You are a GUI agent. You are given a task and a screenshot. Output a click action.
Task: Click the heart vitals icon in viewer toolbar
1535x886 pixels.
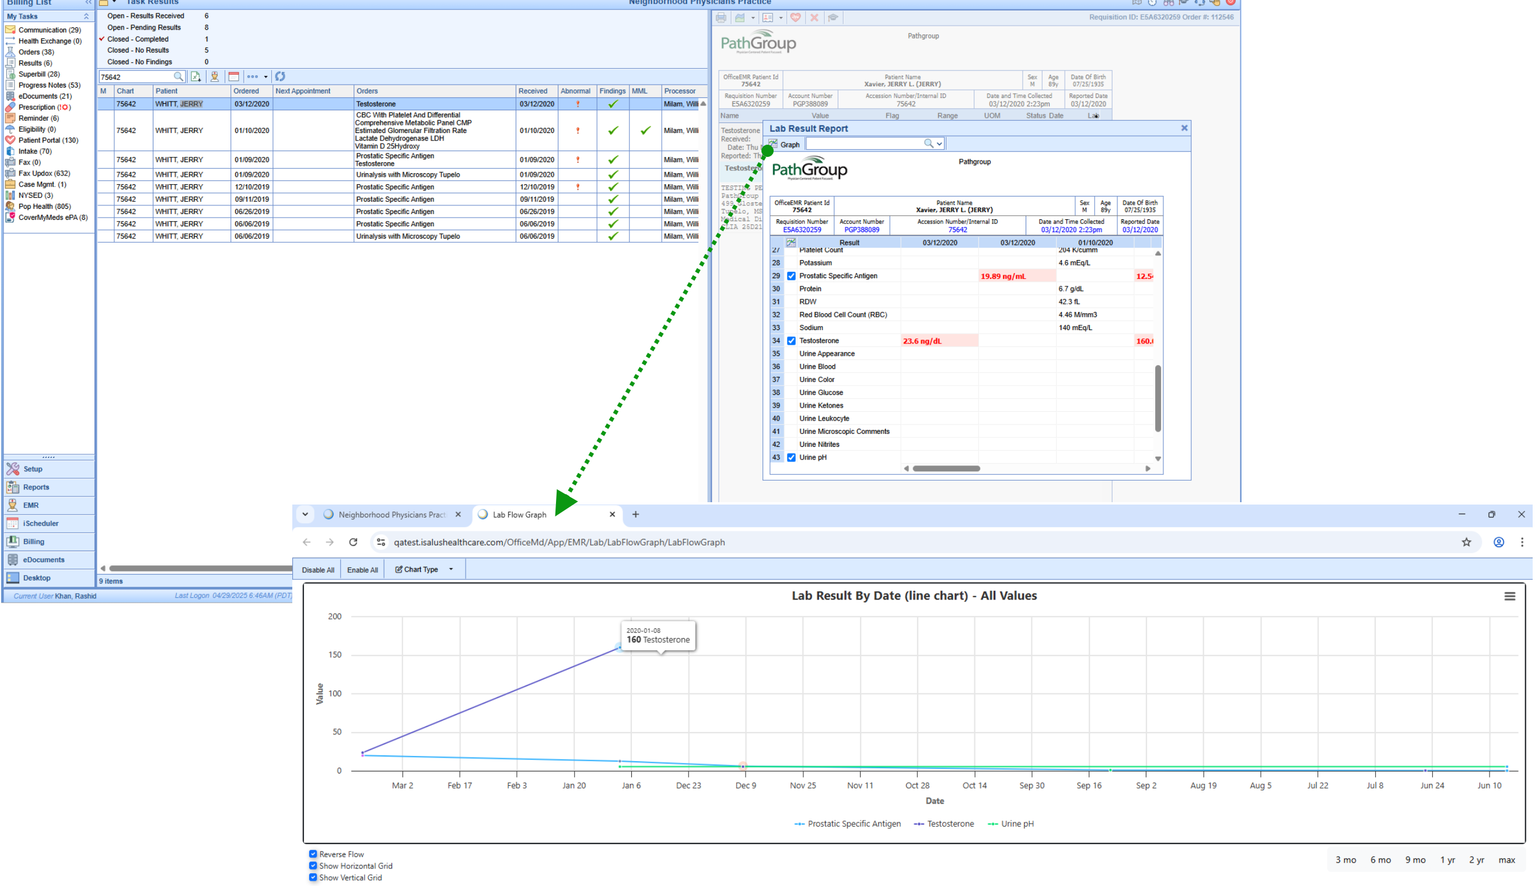(795, 17)
